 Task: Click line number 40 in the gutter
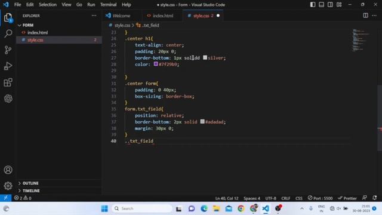coord(113,141)
